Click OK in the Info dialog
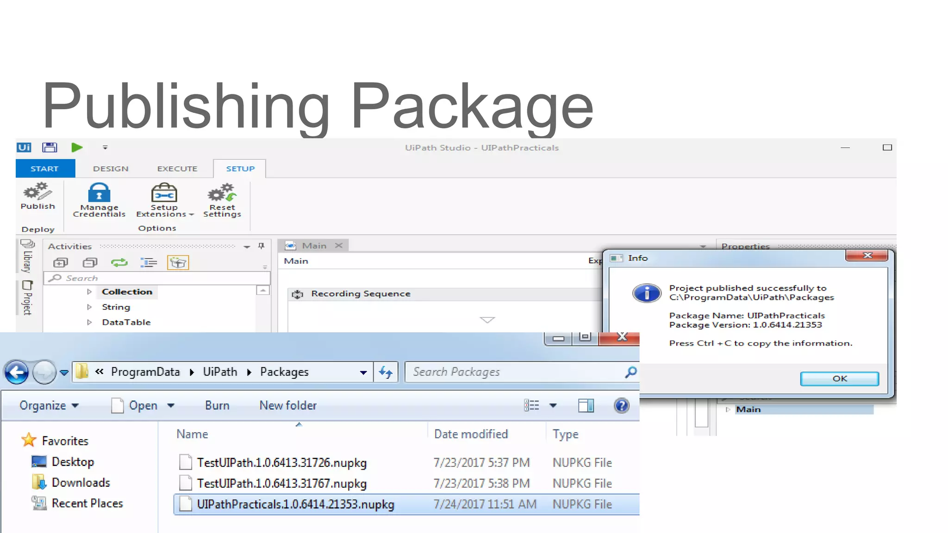 (839, 378)
